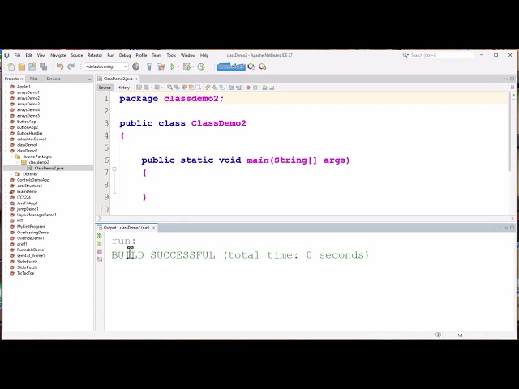
Task: Click the Undo toolbar icon
Action: pos(60,66)
